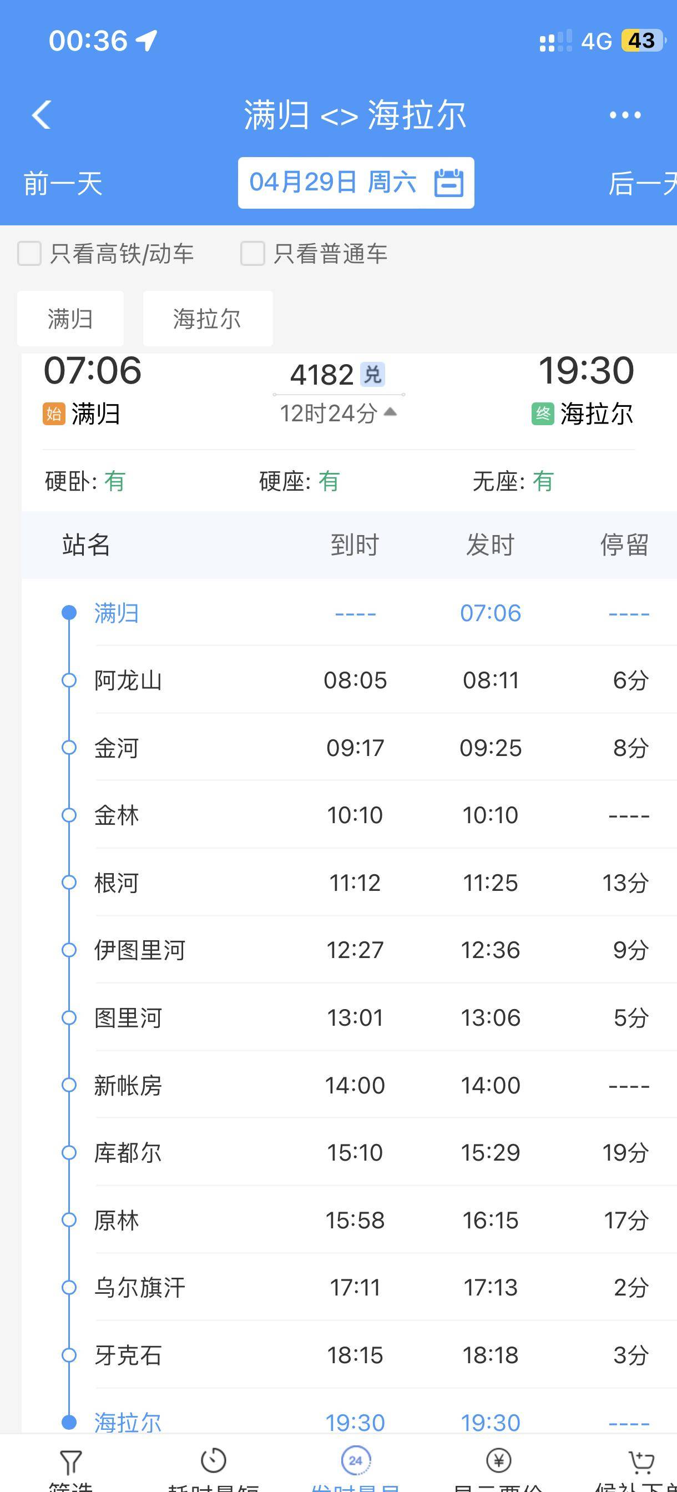Image resolution: width=677 pixels, height=1492 pixels.
Task: Tap the blue 兑 points-exchange badge
Action: (x=372, y=374)
